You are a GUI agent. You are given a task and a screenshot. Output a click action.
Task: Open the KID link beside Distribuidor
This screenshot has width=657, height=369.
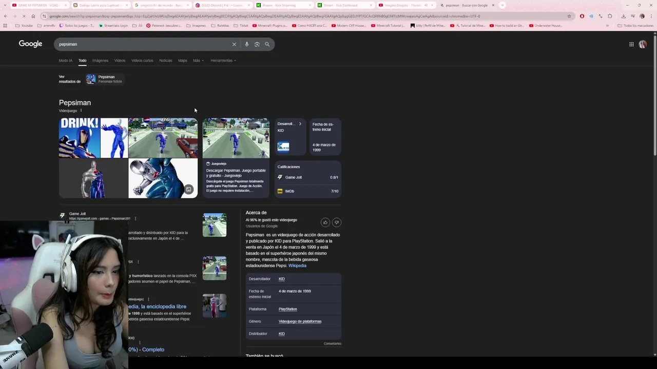(281, 334)
